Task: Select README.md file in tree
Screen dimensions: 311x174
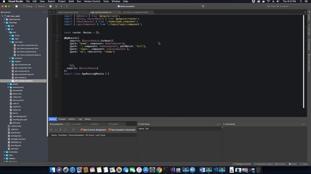Action: click(x=16, y=142)
